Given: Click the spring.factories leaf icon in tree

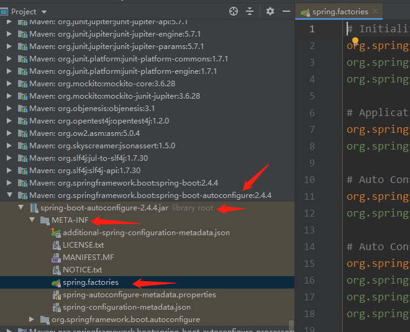Looking at the screenshot, I should [x=56, y=282].
